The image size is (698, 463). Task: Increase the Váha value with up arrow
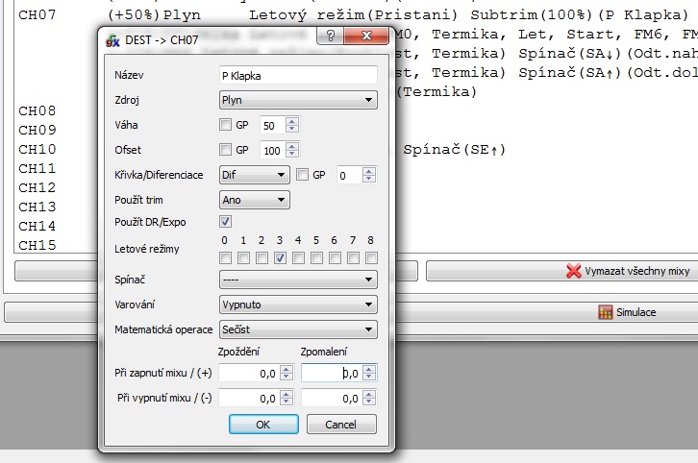click(292, 121)
